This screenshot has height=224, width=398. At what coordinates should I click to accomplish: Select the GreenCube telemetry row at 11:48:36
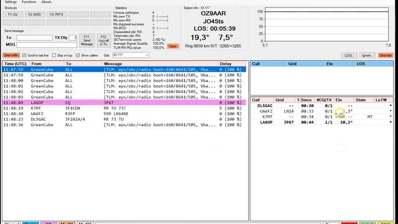(124, 125)
